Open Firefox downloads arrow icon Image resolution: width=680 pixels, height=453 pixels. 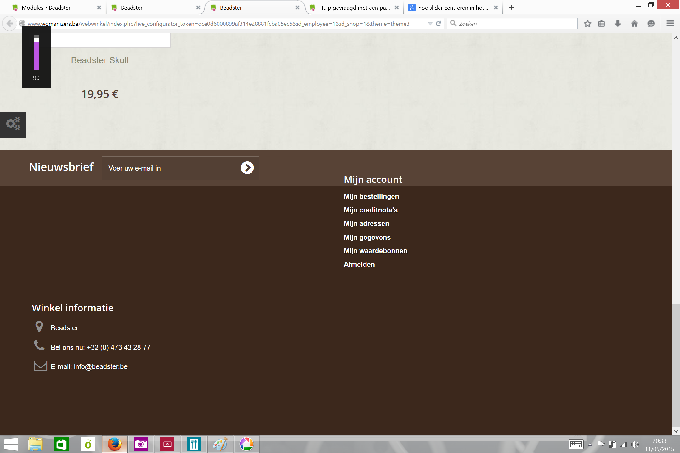coord(618,24)
